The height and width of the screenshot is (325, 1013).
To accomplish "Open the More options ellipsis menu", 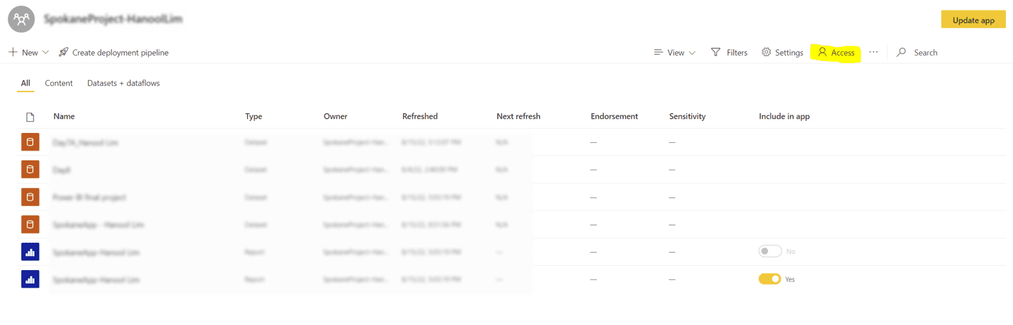I will pyautogui.click(x=873, y=52).
